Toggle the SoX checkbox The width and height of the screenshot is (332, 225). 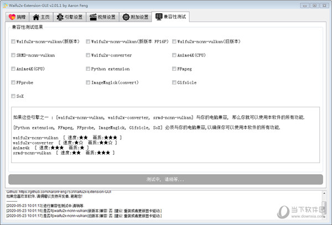click(13, 96)
